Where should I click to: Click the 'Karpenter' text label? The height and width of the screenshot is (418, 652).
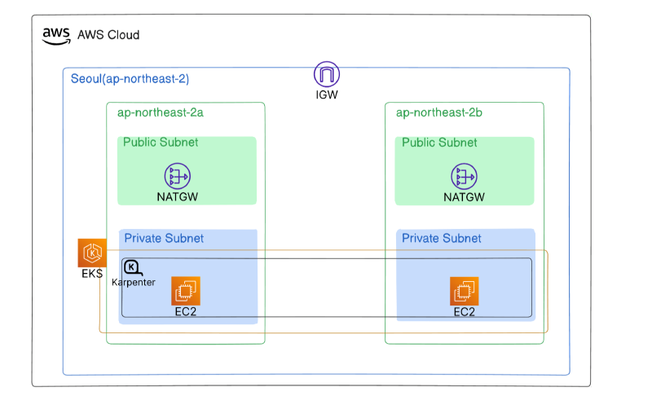134,283
